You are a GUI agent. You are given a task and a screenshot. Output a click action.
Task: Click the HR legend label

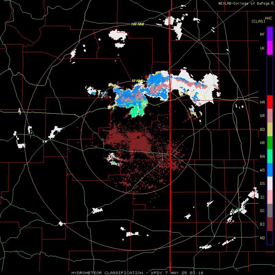click(x=262, y=143)
